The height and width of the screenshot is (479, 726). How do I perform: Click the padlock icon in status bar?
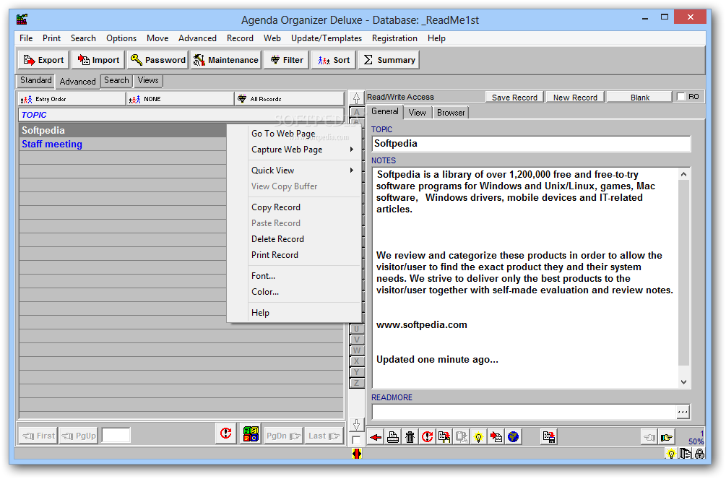[x=699, y=454]
